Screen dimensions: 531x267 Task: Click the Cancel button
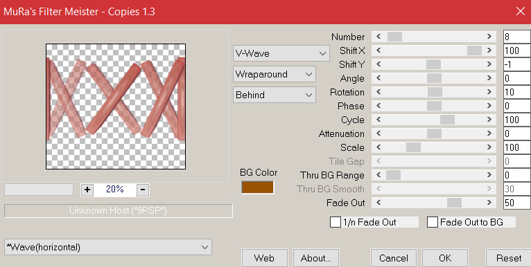[394, 258]
